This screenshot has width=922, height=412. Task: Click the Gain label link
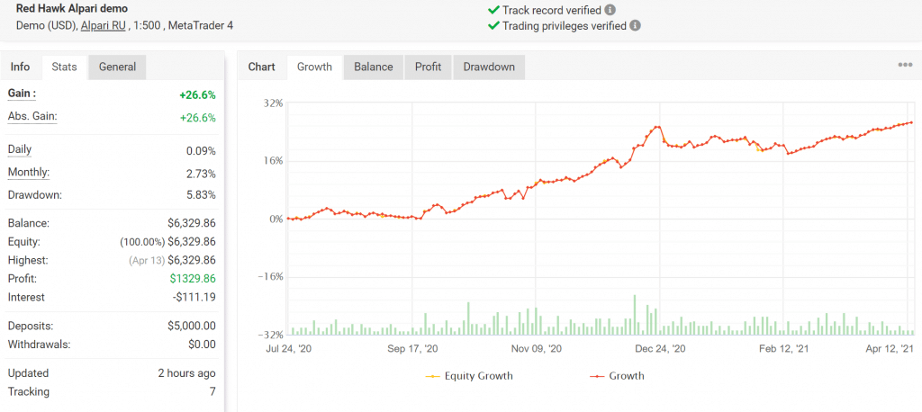22,94
